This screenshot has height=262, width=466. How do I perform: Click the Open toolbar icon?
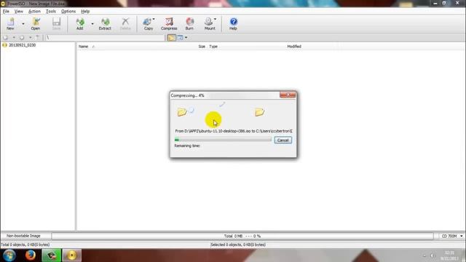click(36, 24)
